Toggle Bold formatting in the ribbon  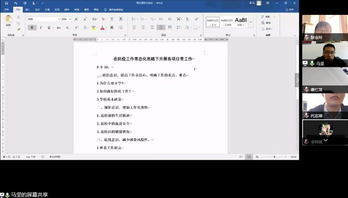click(32, 27)
